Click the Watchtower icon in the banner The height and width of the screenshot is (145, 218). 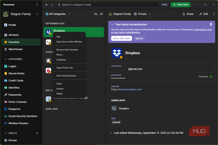click(x=211, y=25)
